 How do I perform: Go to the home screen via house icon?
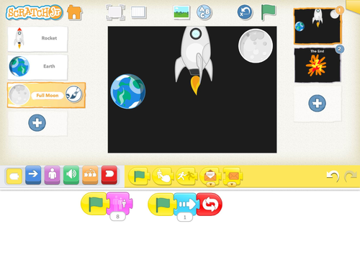(74, 12)
